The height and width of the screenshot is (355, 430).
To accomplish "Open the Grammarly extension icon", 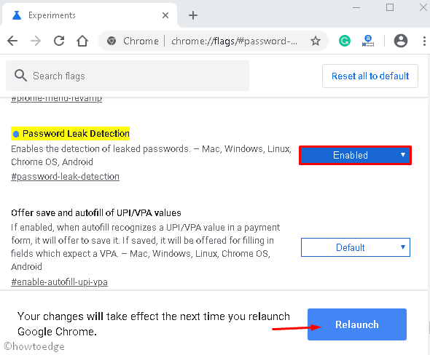I will click(345, 41).
